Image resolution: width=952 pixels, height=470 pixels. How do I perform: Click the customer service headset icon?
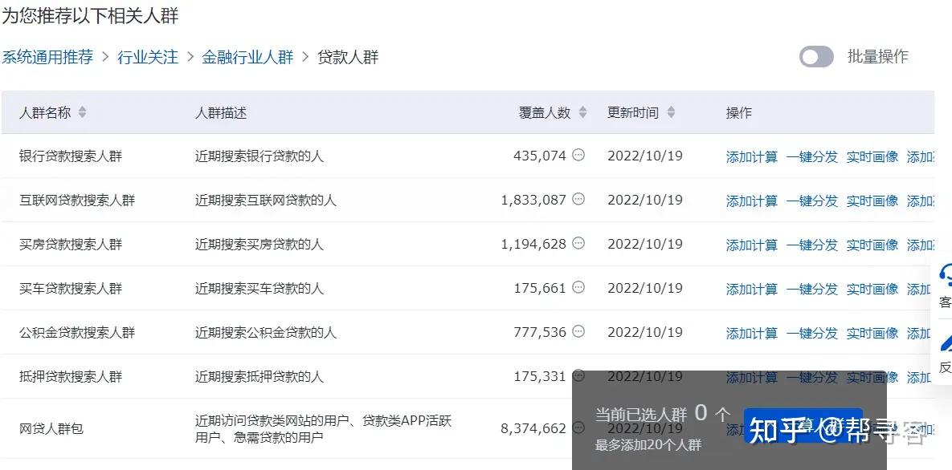945,275
